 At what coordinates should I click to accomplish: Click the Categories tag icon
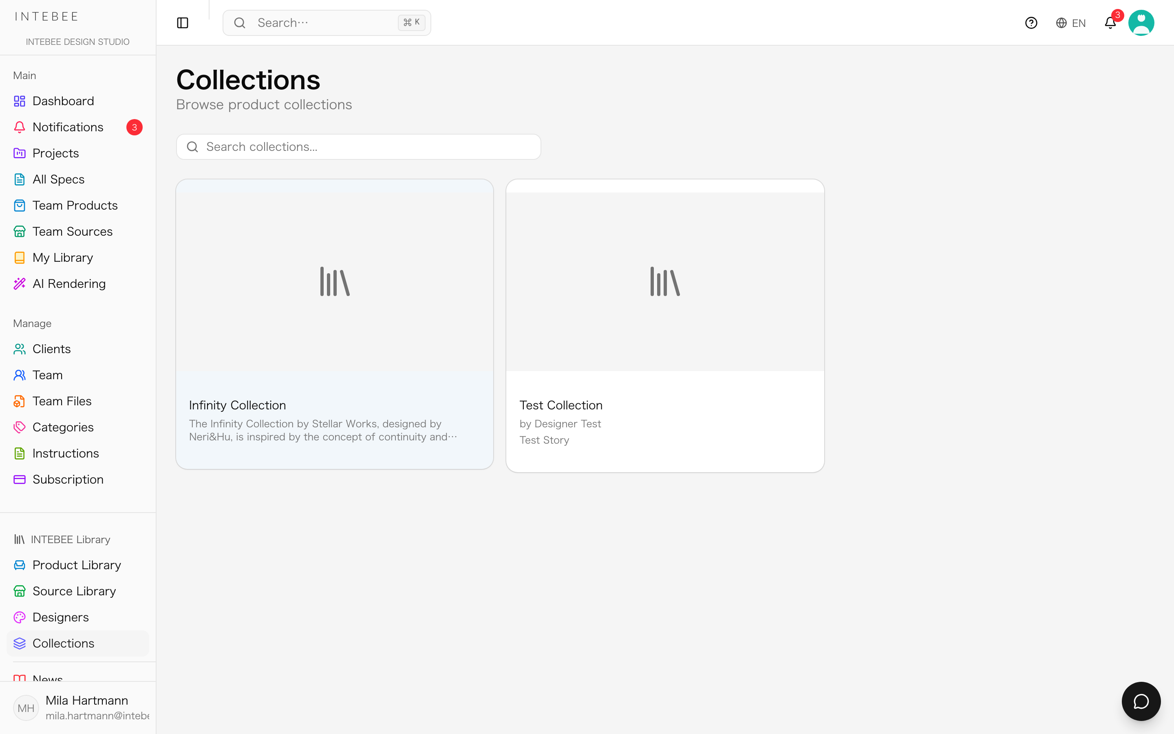(x=20, y=427)
